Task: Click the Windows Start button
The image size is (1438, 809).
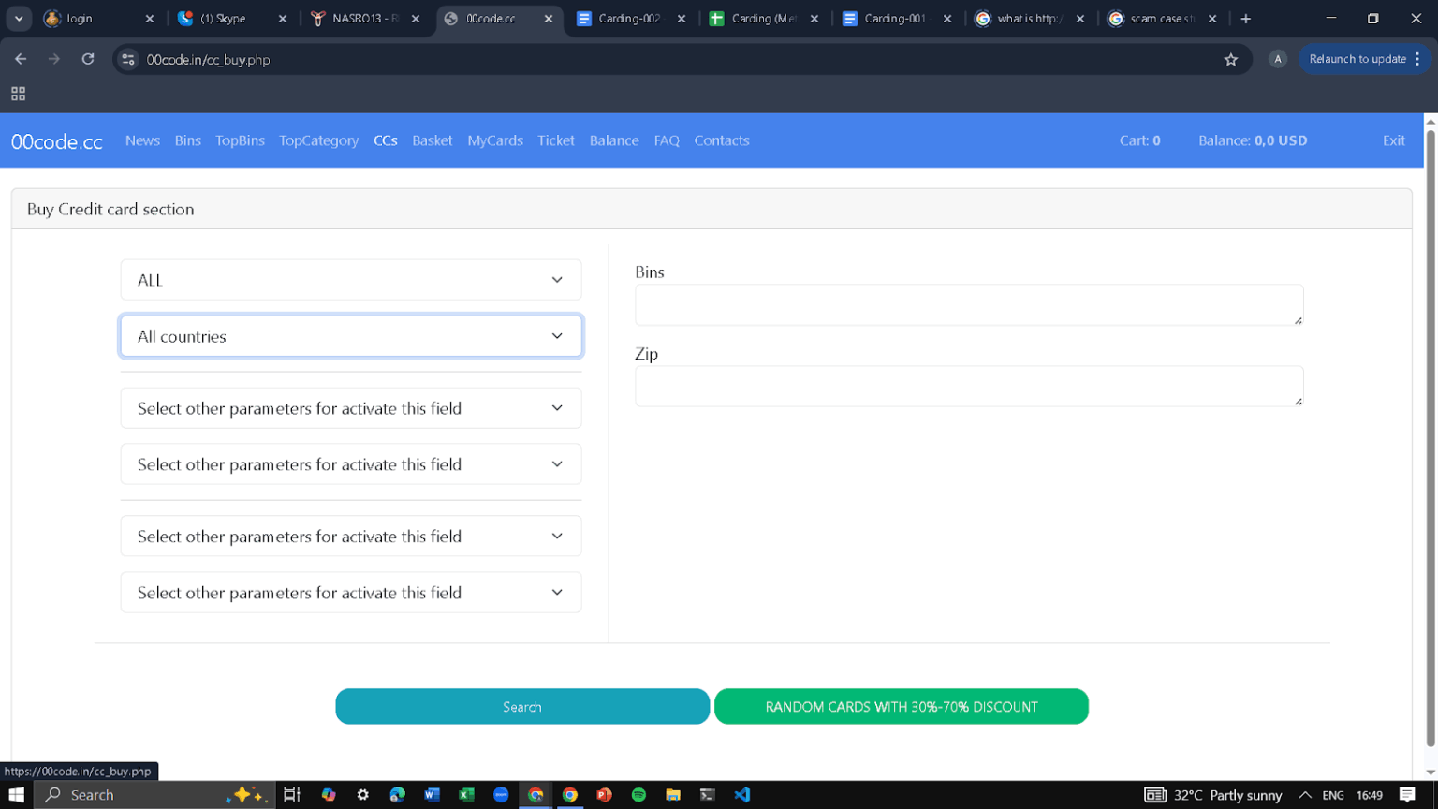Action: (16, 794)
